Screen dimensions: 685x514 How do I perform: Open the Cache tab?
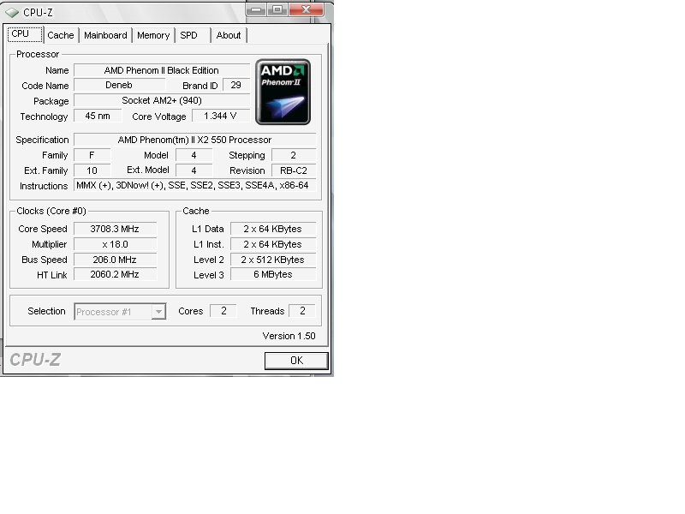[x=61, y=35]
